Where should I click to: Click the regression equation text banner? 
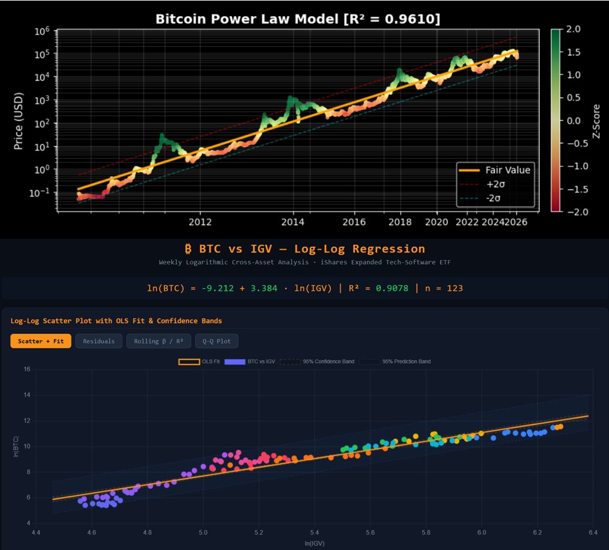coord(304,288)
